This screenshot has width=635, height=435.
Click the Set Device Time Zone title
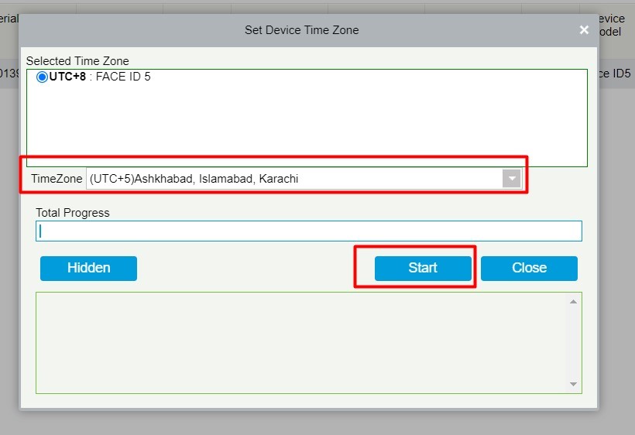click(302, 30)
